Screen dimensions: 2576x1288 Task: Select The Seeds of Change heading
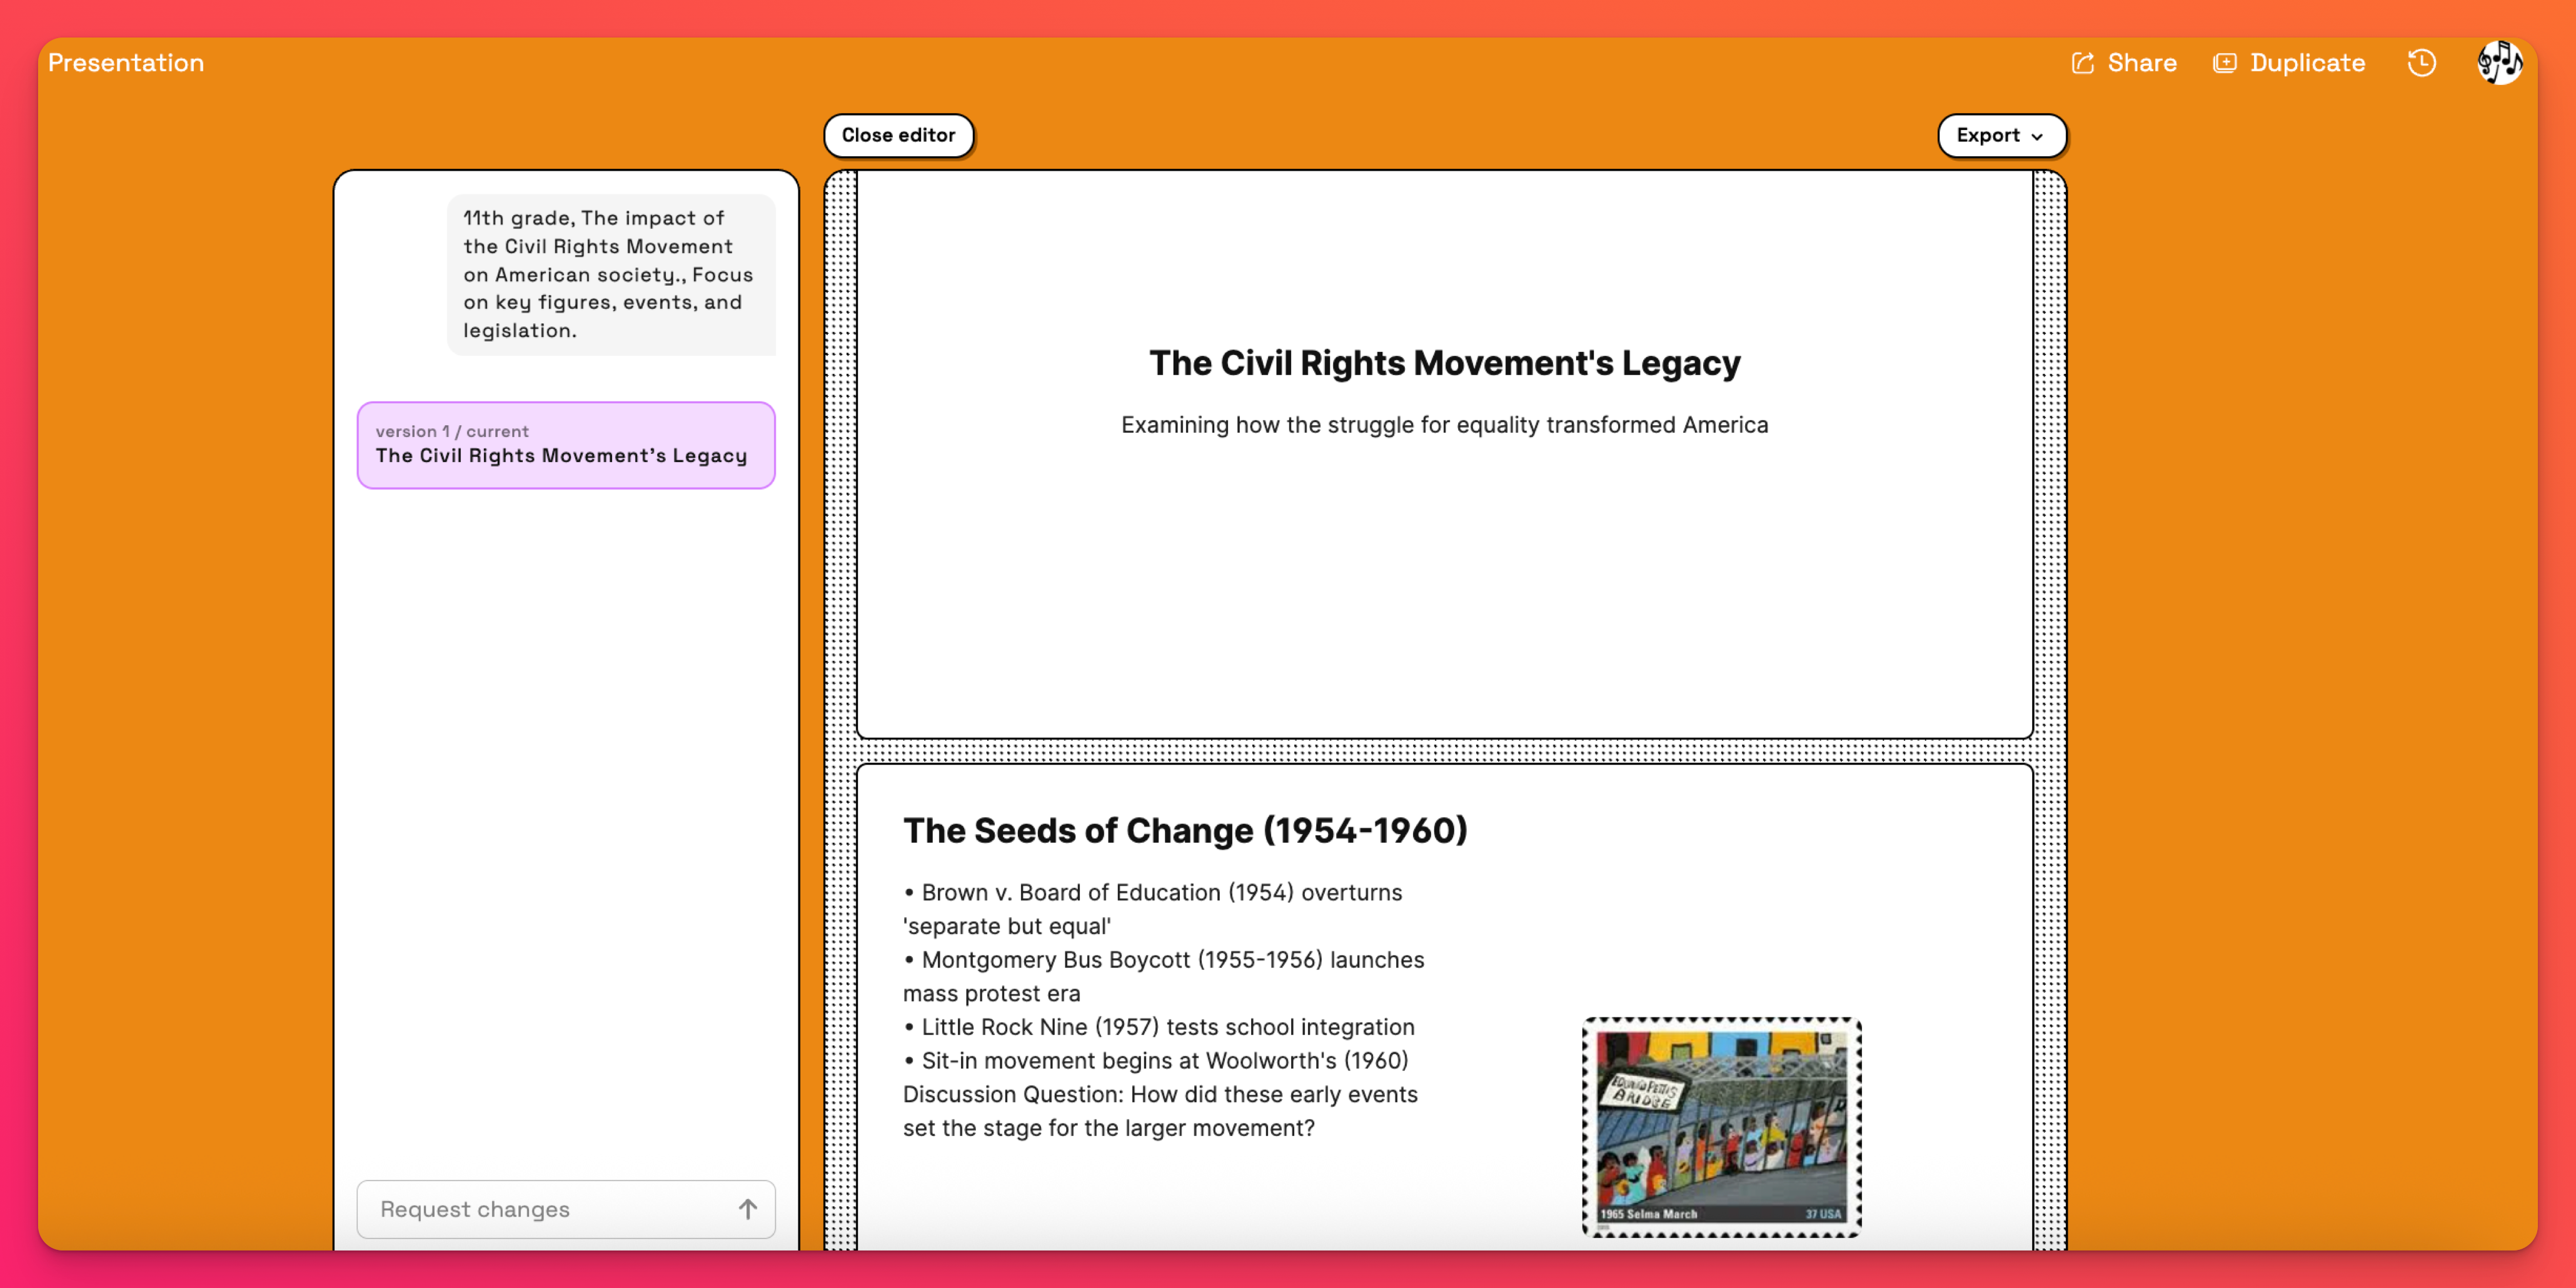(1185, 830)
